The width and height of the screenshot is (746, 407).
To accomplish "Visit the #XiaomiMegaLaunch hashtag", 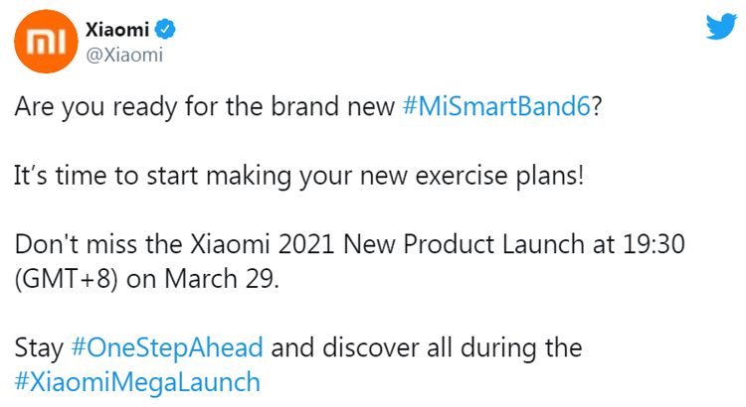I will [137, 381].
